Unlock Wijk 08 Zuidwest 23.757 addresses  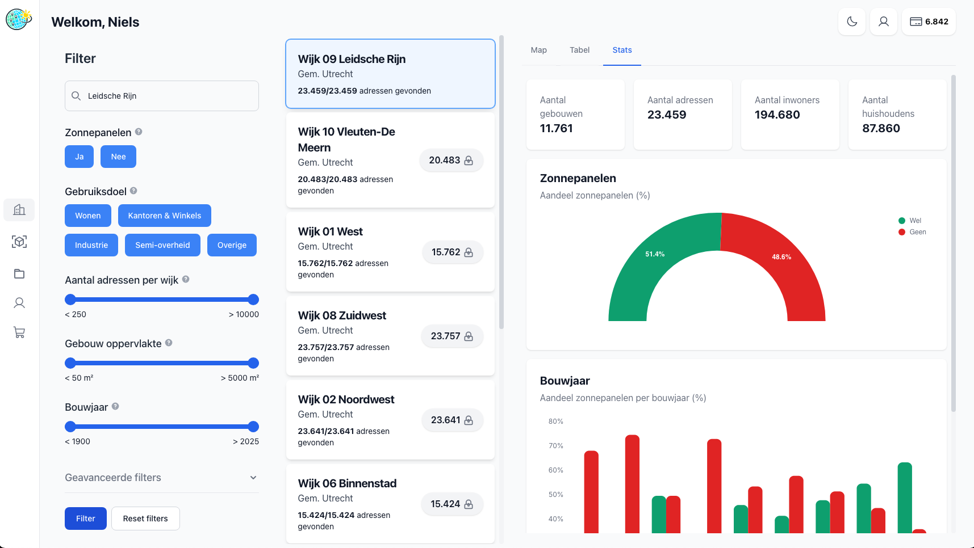[x=452, y=336]
